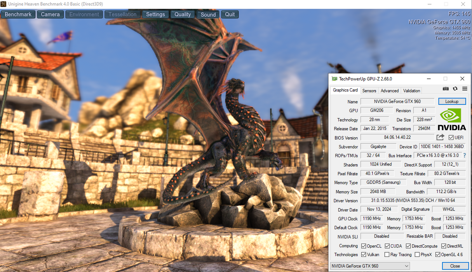The image size is (472, 272).
Task: Click the FPS: 145 counter text
Action: [x=459, y=14]
